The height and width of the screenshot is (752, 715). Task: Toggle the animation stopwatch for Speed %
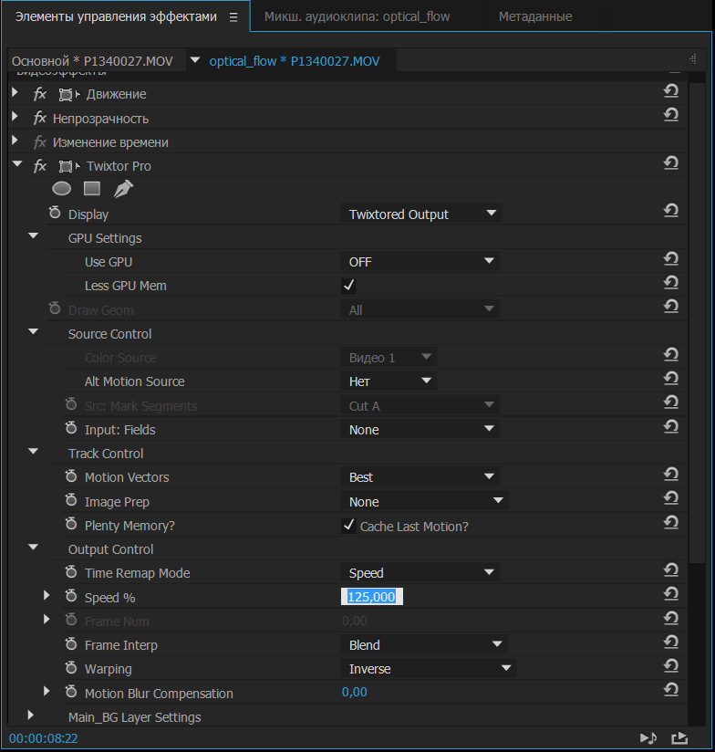(71, 596)
